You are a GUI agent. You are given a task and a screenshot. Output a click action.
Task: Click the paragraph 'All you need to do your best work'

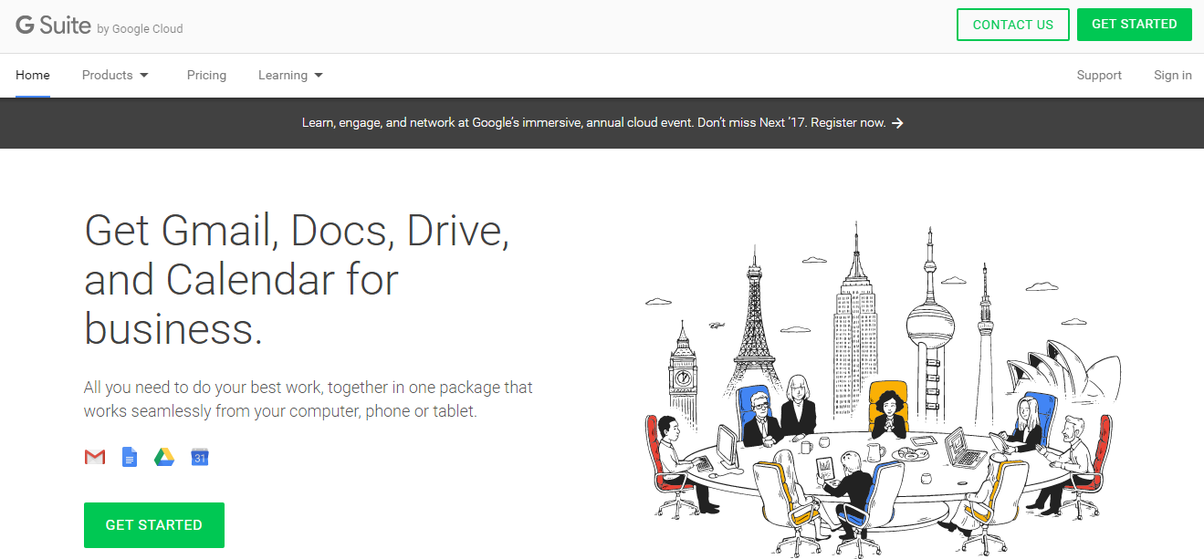tap(309, 399)
